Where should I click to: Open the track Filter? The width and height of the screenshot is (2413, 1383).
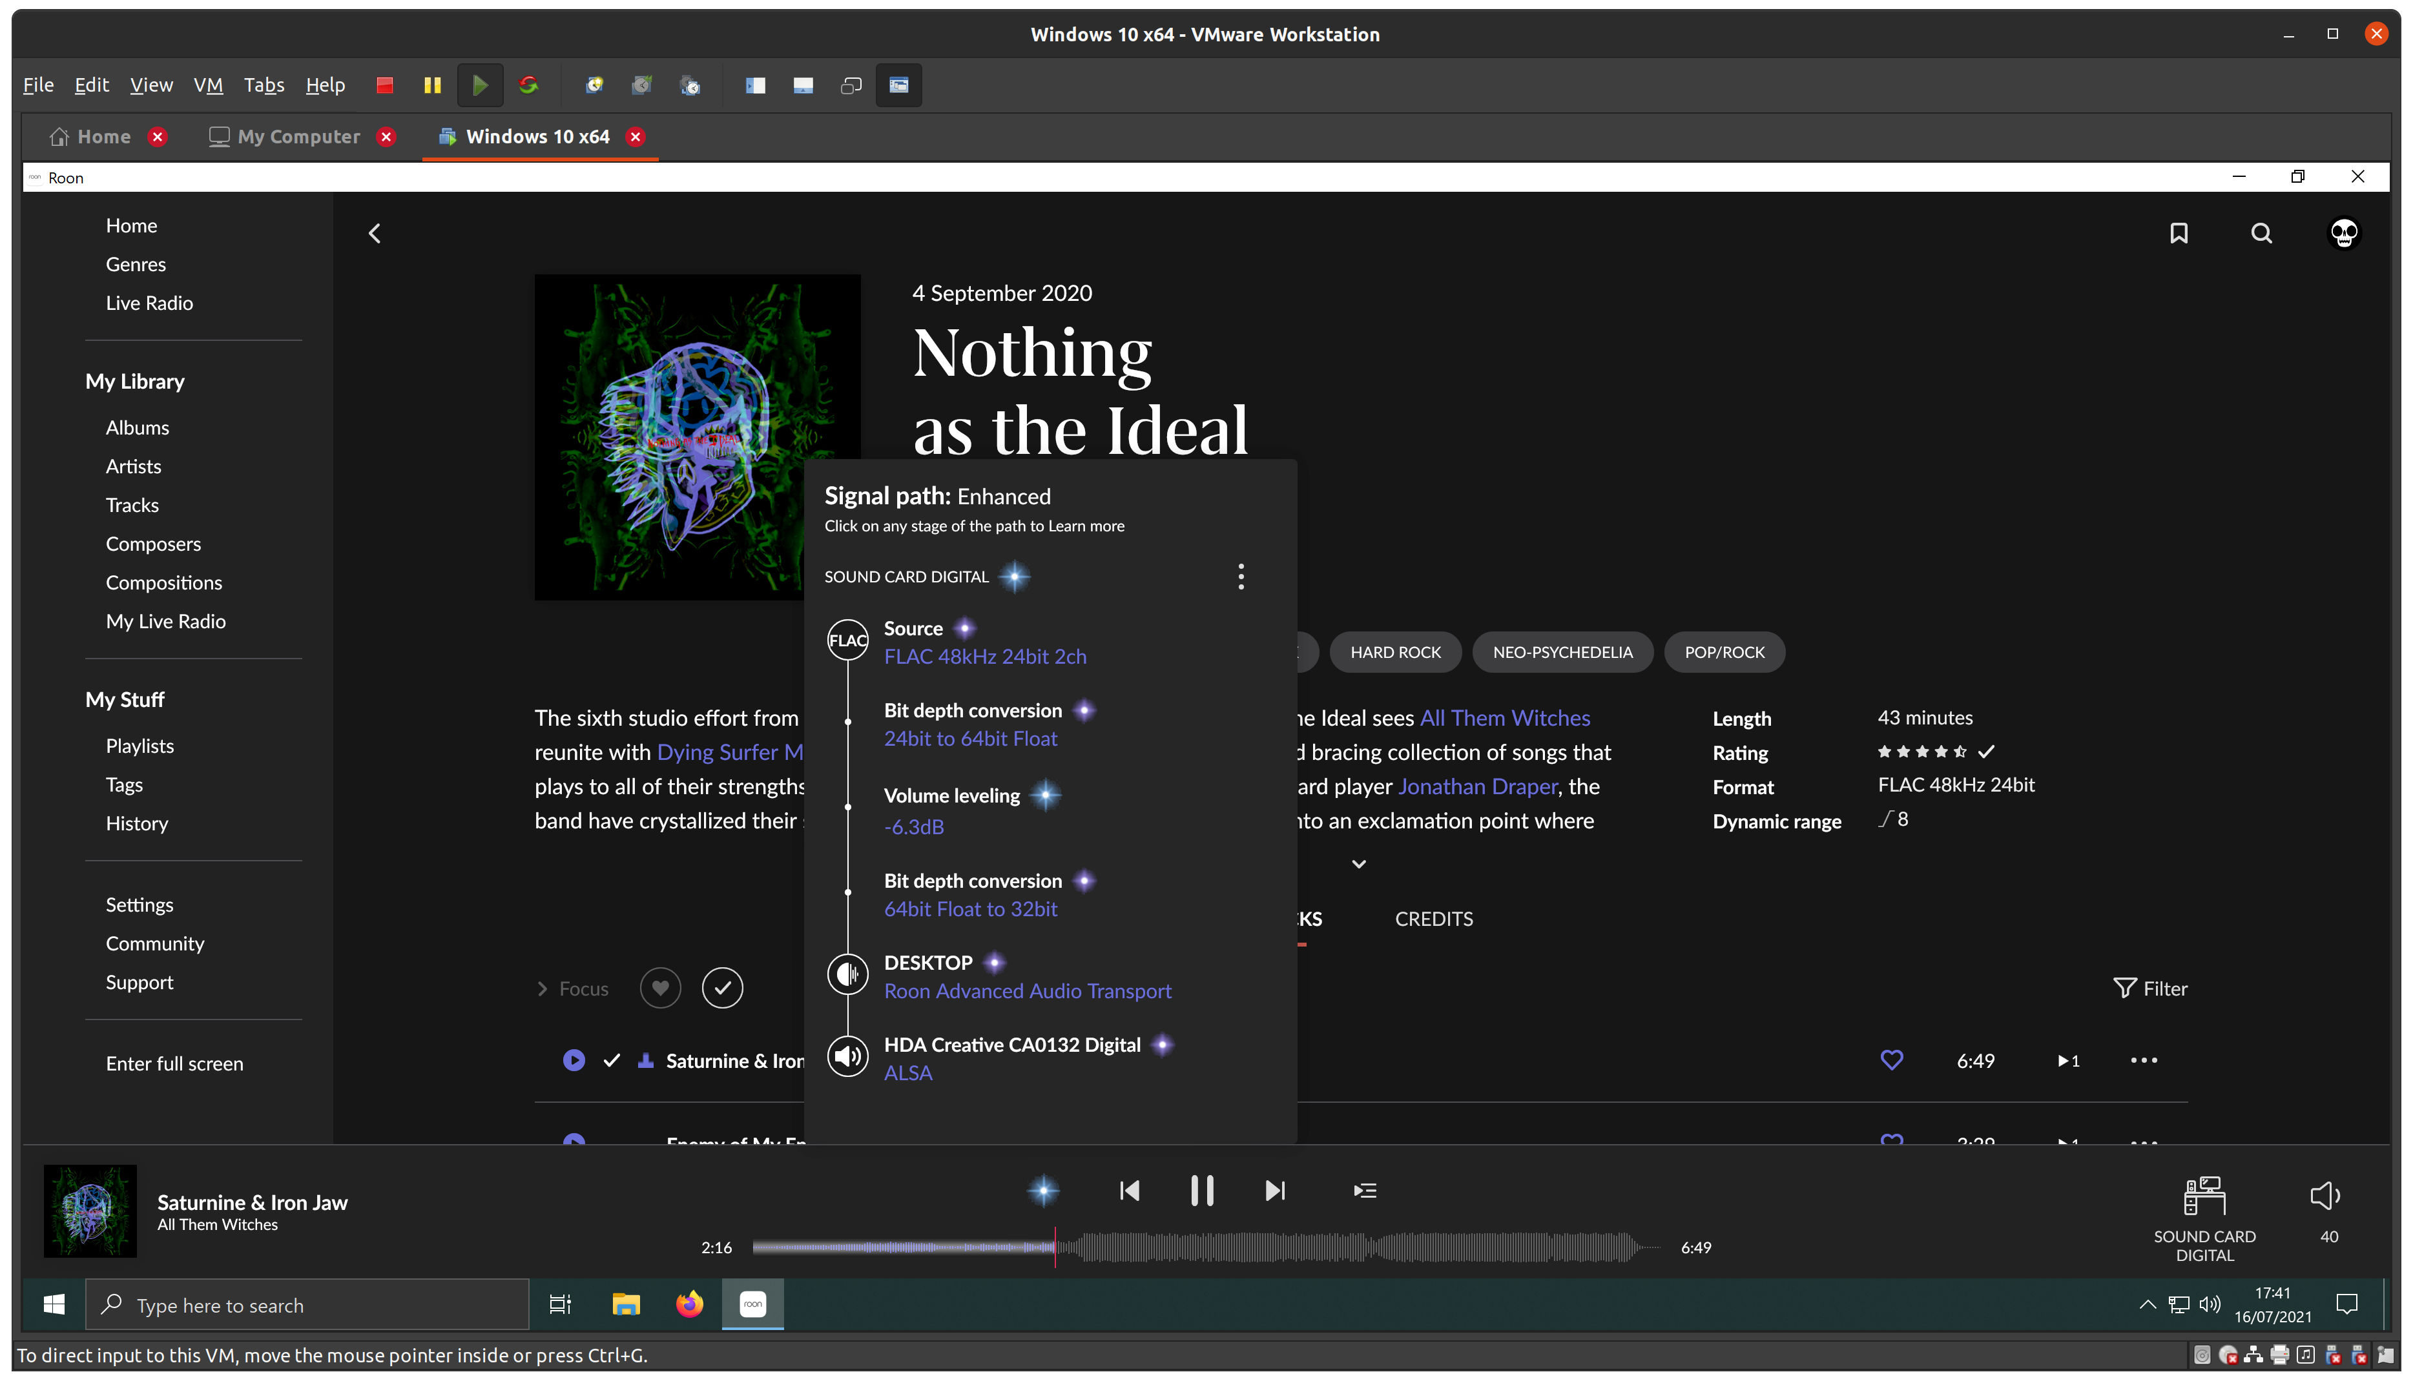click(x=2151, y=989)
